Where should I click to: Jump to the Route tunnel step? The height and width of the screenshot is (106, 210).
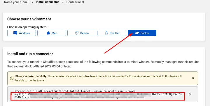click(x=75, y=2)
